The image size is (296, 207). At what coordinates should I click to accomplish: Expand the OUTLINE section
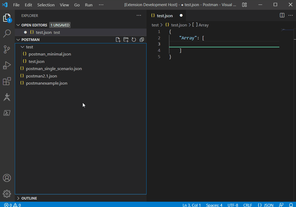pos(18,198)
